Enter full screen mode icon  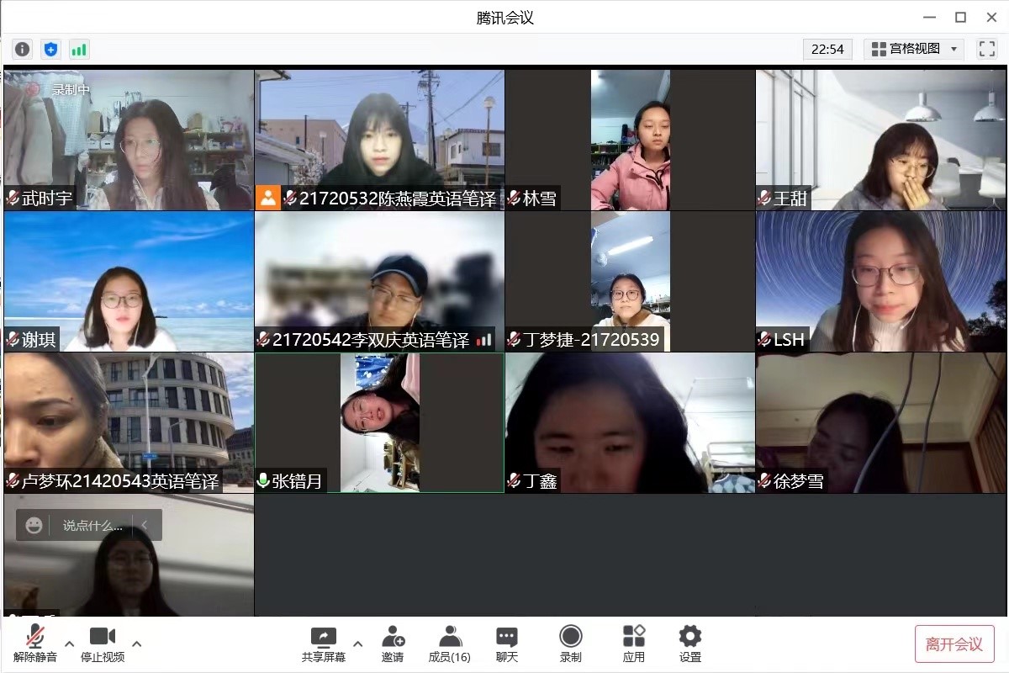(x=986, y=49)
